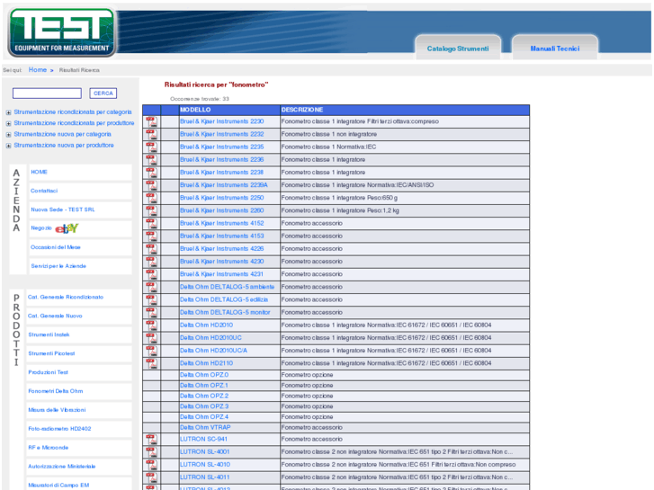This screenshot has height=490, width=654.
Task: Open Delta Ohm OPZ.4 model link
Action: point(204,416)
